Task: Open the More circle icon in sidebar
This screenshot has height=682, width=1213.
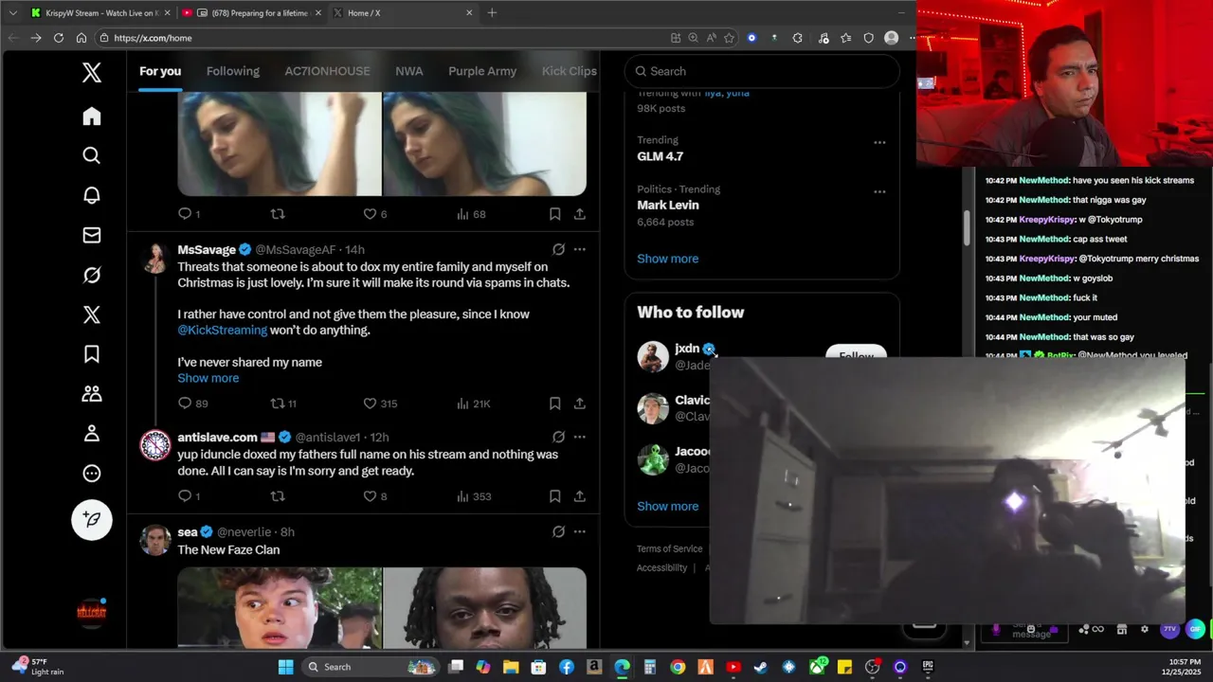Action: (x=92, y=474)
